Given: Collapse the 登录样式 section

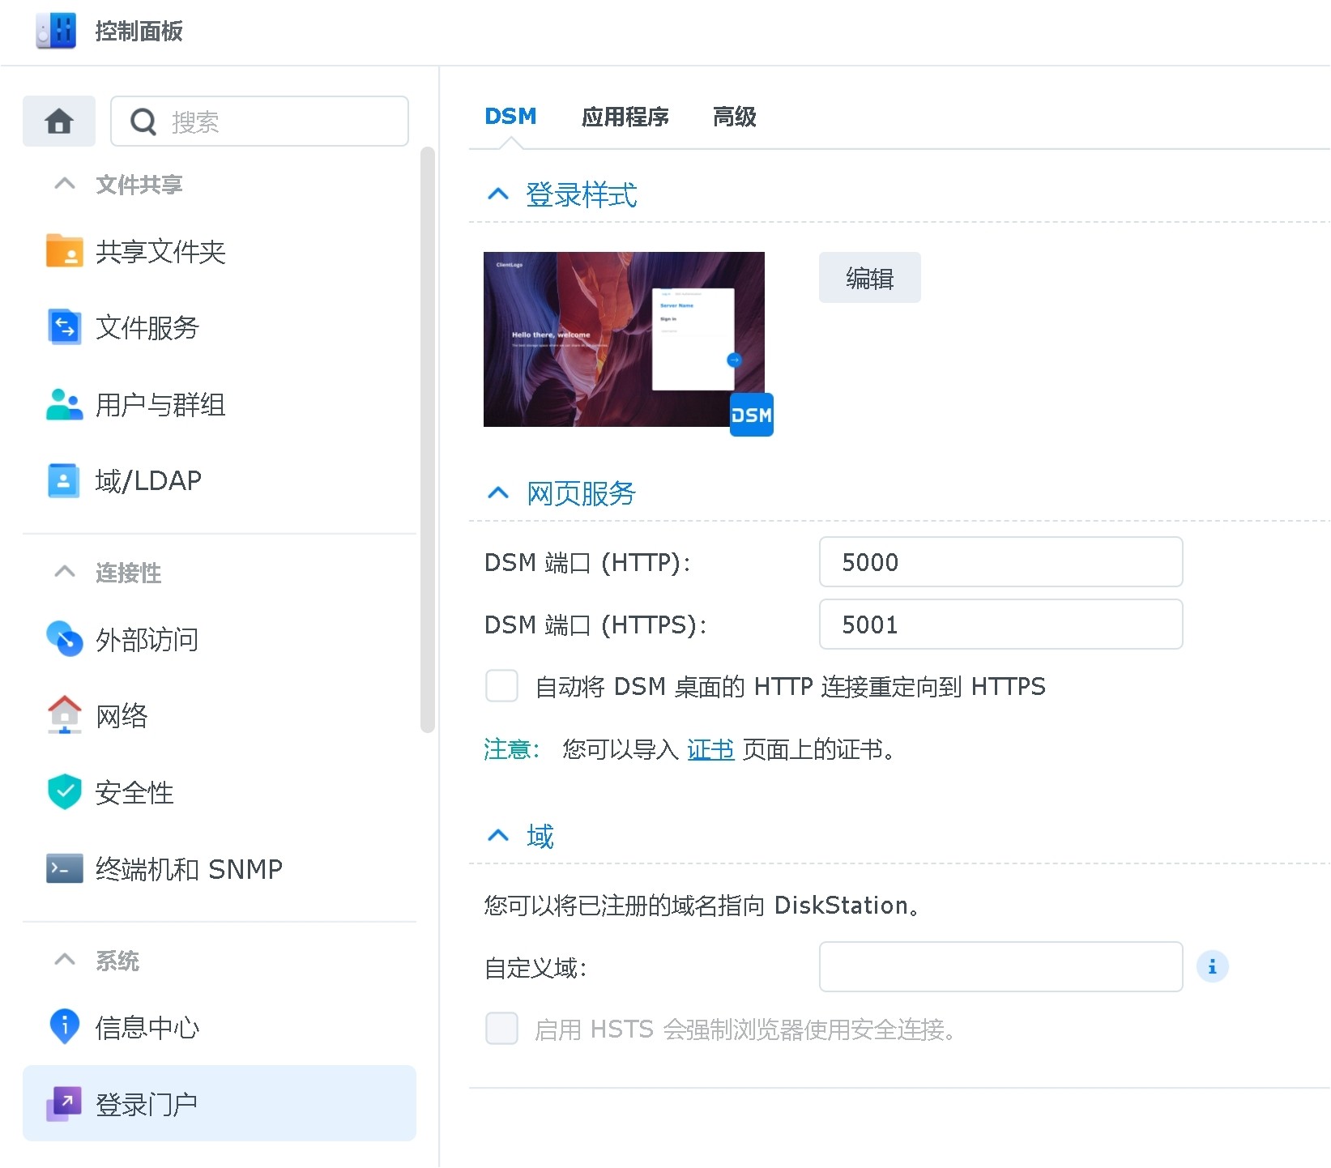Looking at the screenshot, I should click(497, 194).
